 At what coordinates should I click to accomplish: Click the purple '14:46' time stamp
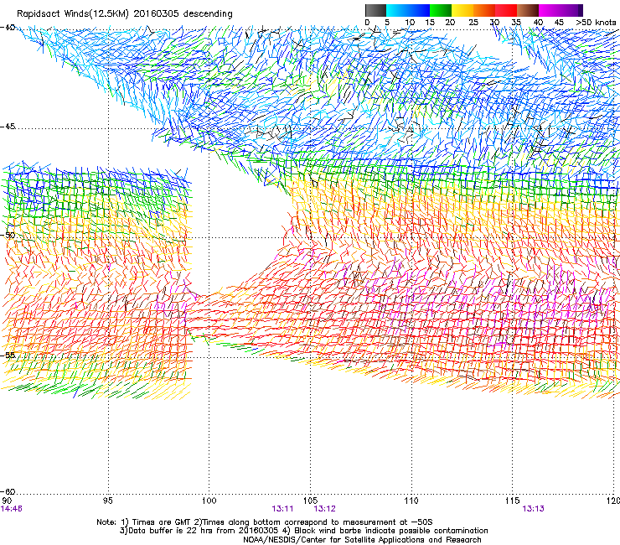coord(12,509)
